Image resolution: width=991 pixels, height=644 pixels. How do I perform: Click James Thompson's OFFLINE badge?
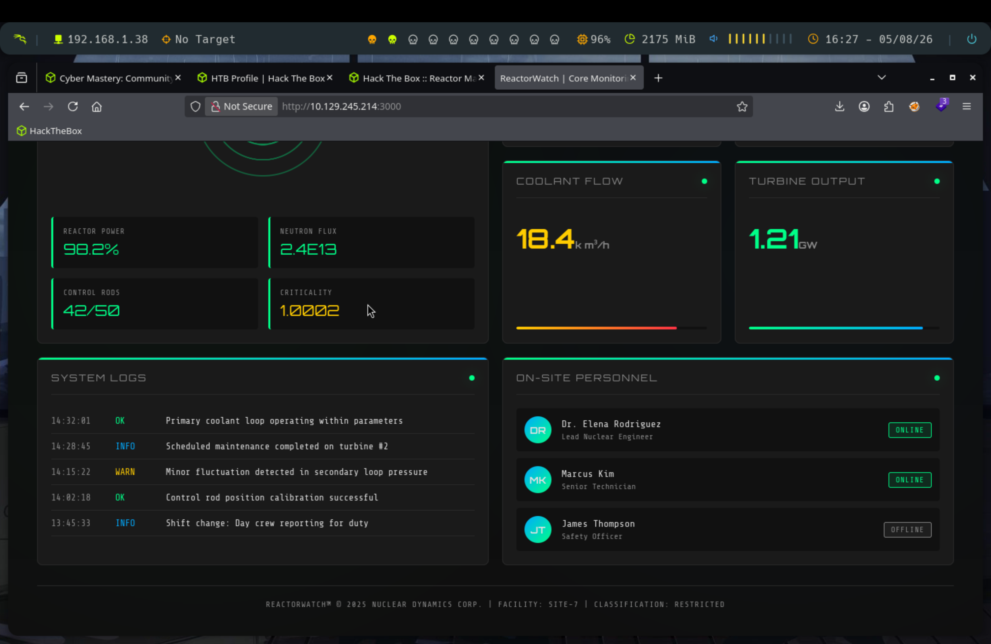click(907, 529)
